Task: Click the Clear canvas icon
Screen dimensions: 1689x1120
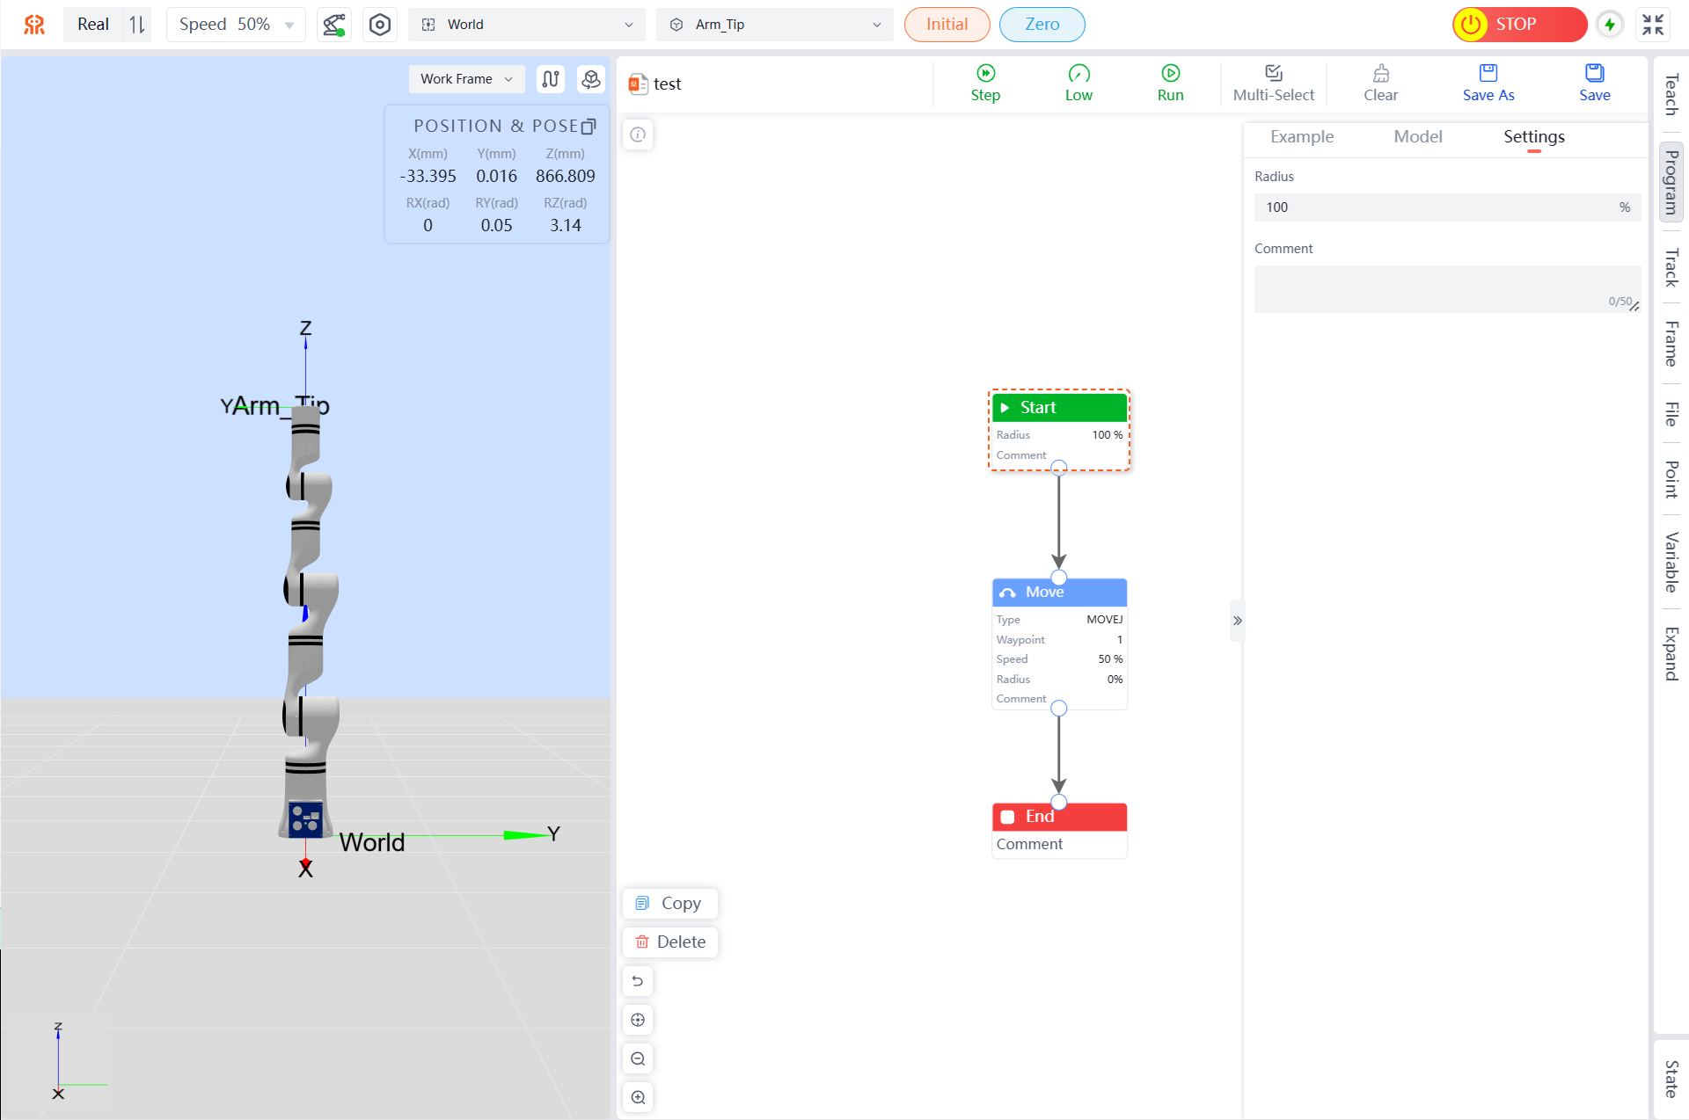Action: (x=1380, y=74)
